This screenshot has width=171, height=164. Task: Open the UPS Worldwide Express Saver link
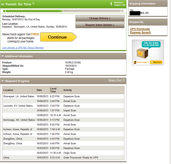click(x=140, y=31)
